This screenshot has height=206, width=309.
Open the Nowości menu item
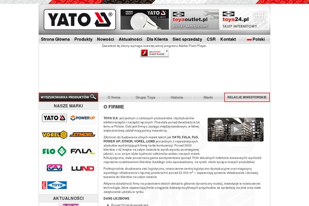click(106, 39)
